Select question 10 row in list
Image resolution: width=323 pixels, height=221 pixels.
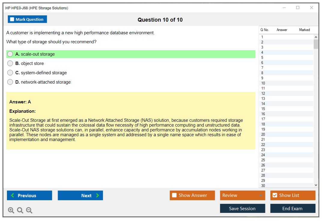(285, 83)
